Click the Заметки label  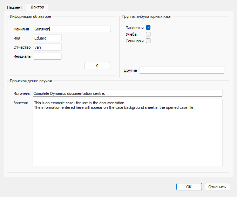(21, 103)
